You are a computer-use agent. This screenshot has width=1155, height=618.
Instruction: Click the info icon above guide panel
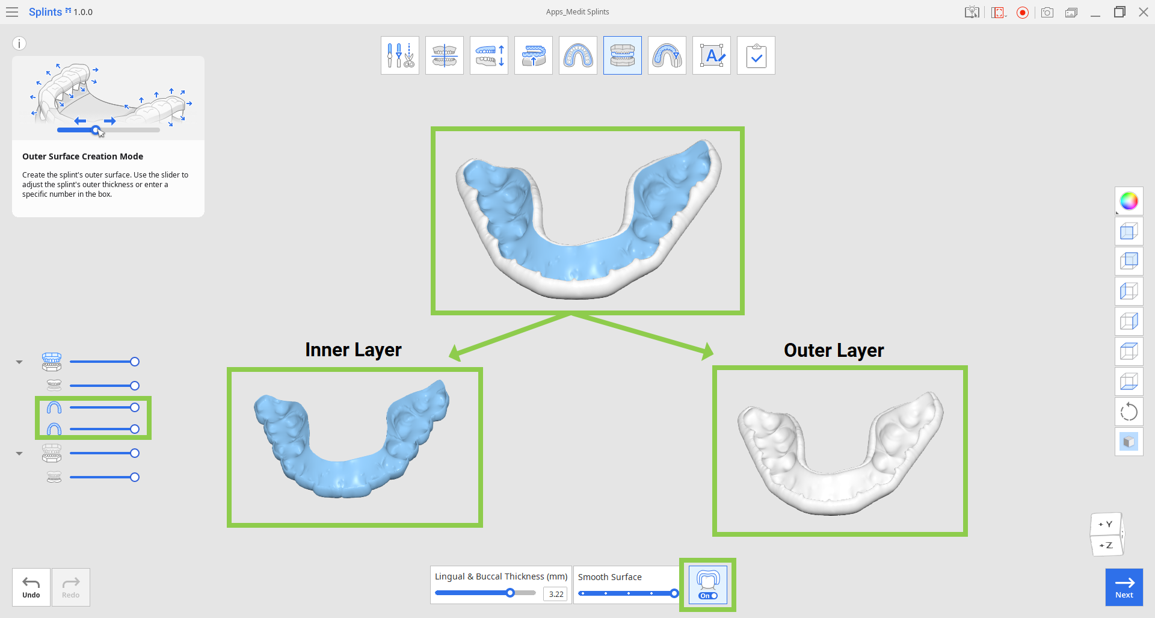coord(19,43)
